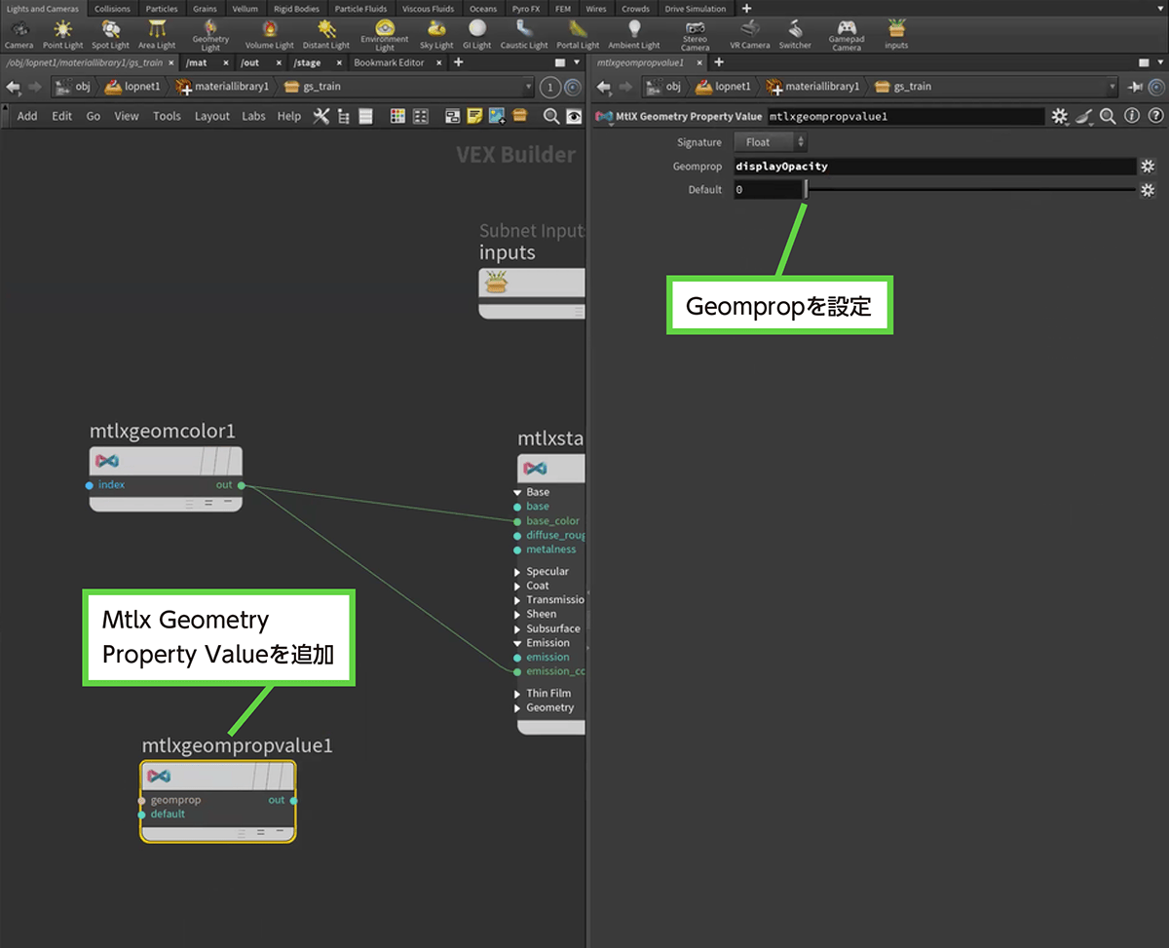Add a Volume Light from the shelf
Image resolution: width=1169 pixels, height=948 pixels.
coord(269,32)
